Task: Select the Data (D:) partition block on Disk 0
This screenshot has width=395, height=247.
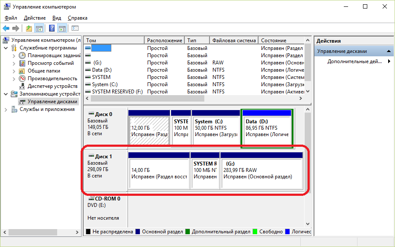Action: 267,128
